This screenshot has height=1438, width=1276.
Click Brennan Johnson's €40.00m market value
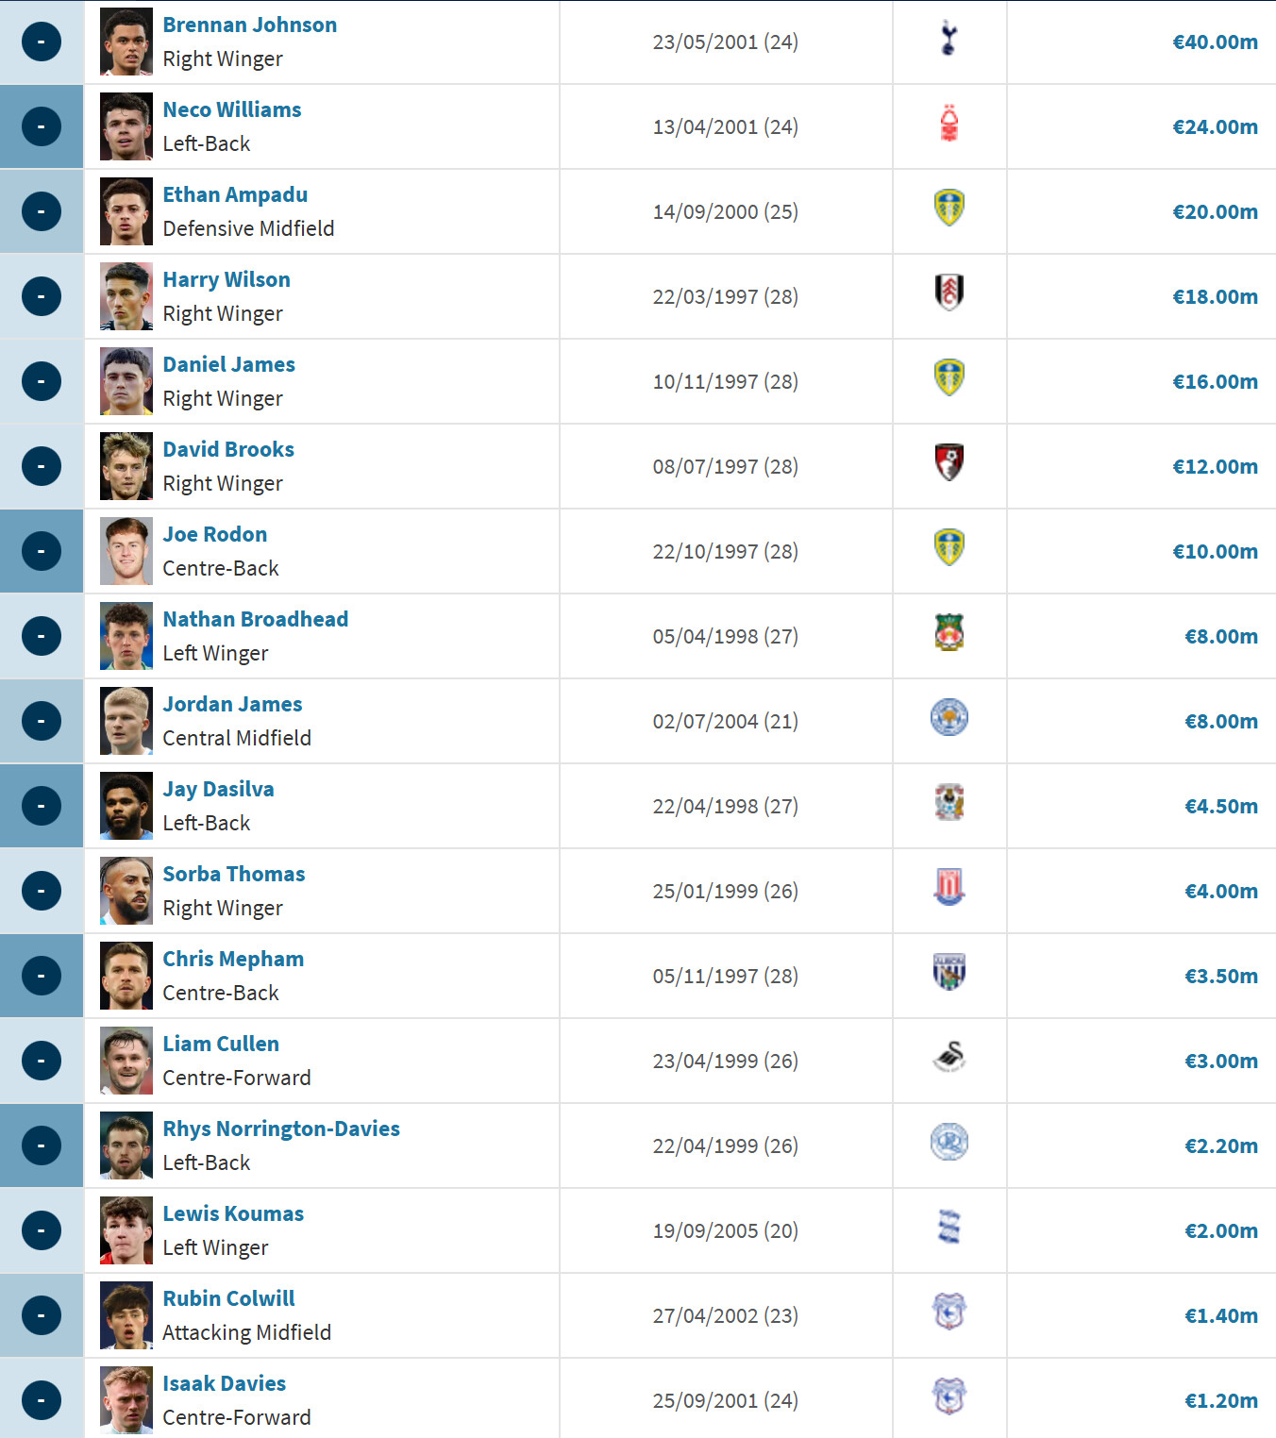point(1215,42)
